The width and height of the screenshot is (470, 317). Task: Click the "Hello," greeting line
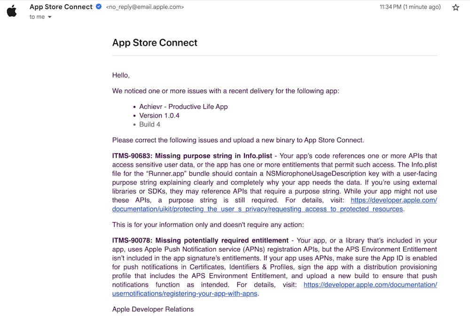click(x=121, y=75)
